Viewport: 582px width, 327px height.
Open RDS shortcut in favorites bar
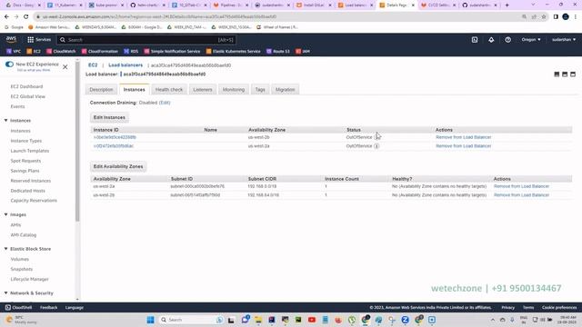[x=131, y=51]
